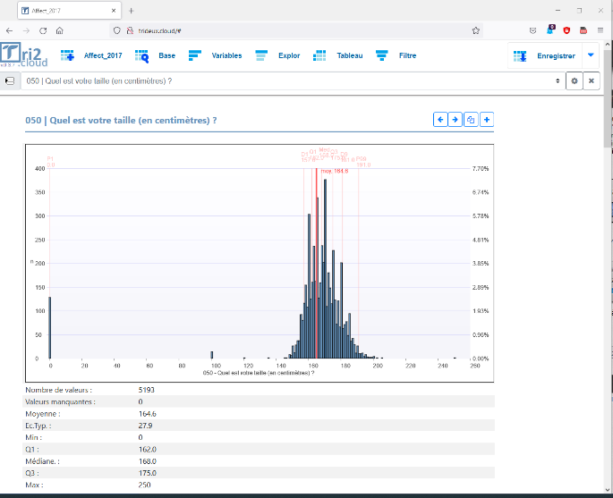Click the red shield extension icon
This screenshot has width=613, height=498.
pos(566,30)
